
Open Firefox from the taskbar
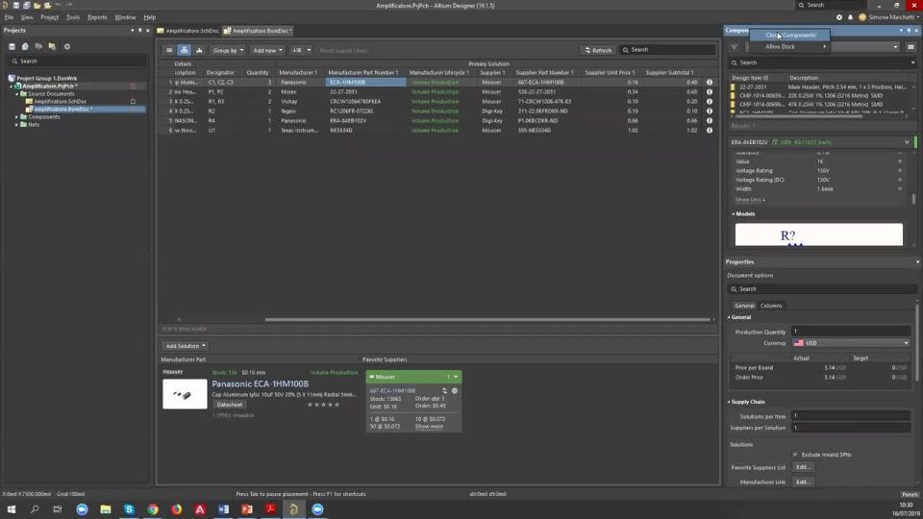point(176,509)
